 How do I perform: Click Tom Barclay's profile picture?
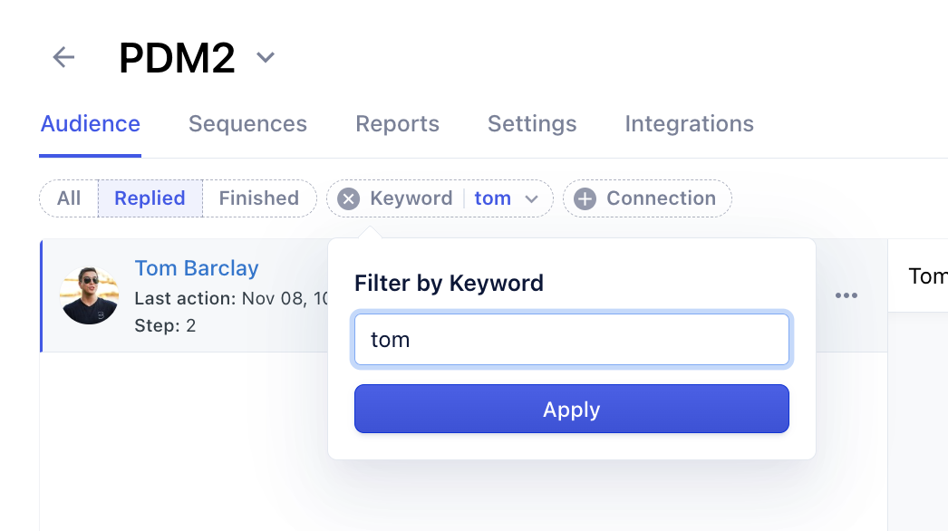[x=89, y=294]
